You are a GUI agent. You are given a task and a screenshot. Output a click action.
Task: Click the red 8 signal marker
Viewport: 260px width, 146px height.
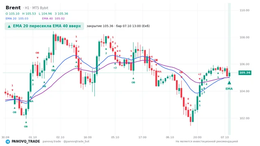(188, 99)
